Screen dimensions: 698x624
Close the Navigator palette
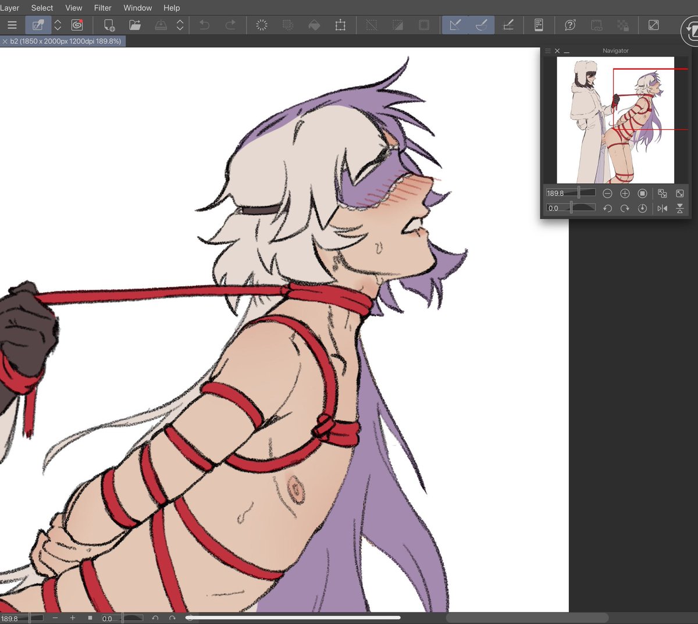pyautogui.click(x=557, y=51)
